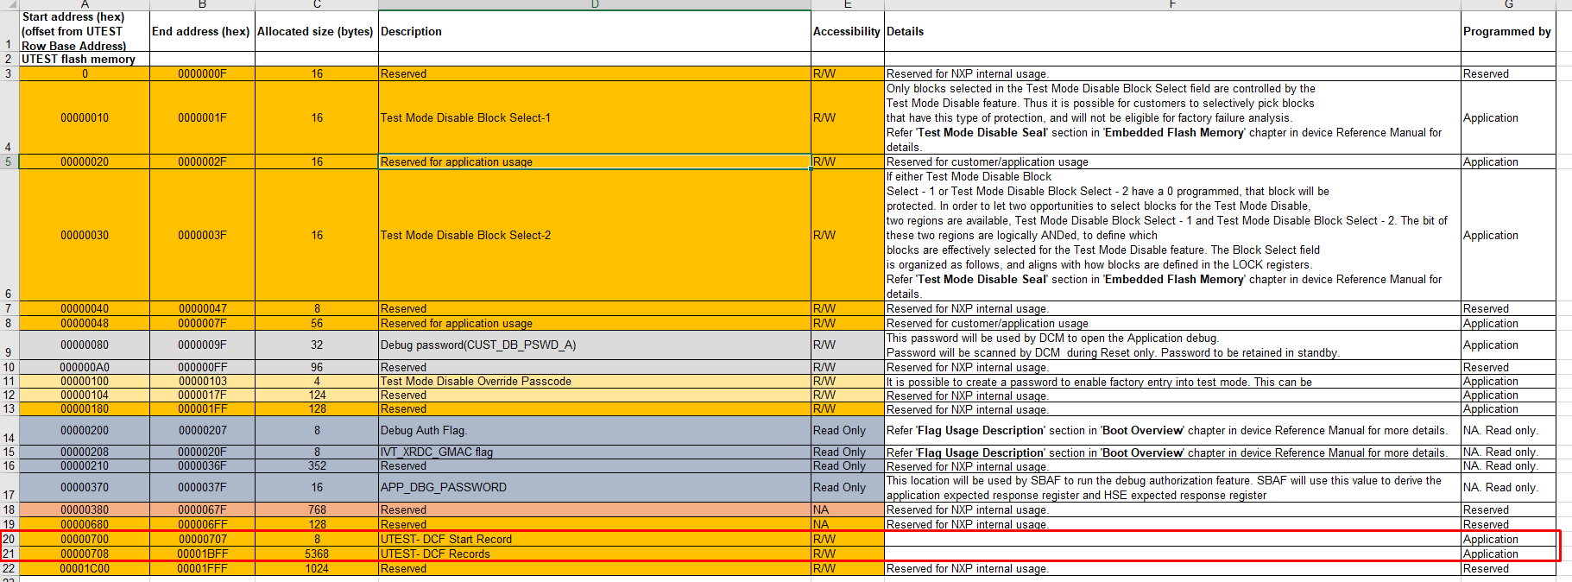Screen dimensions: 1572x582
Task: Select start address cell '00001C00'
Action: [85, 568]
